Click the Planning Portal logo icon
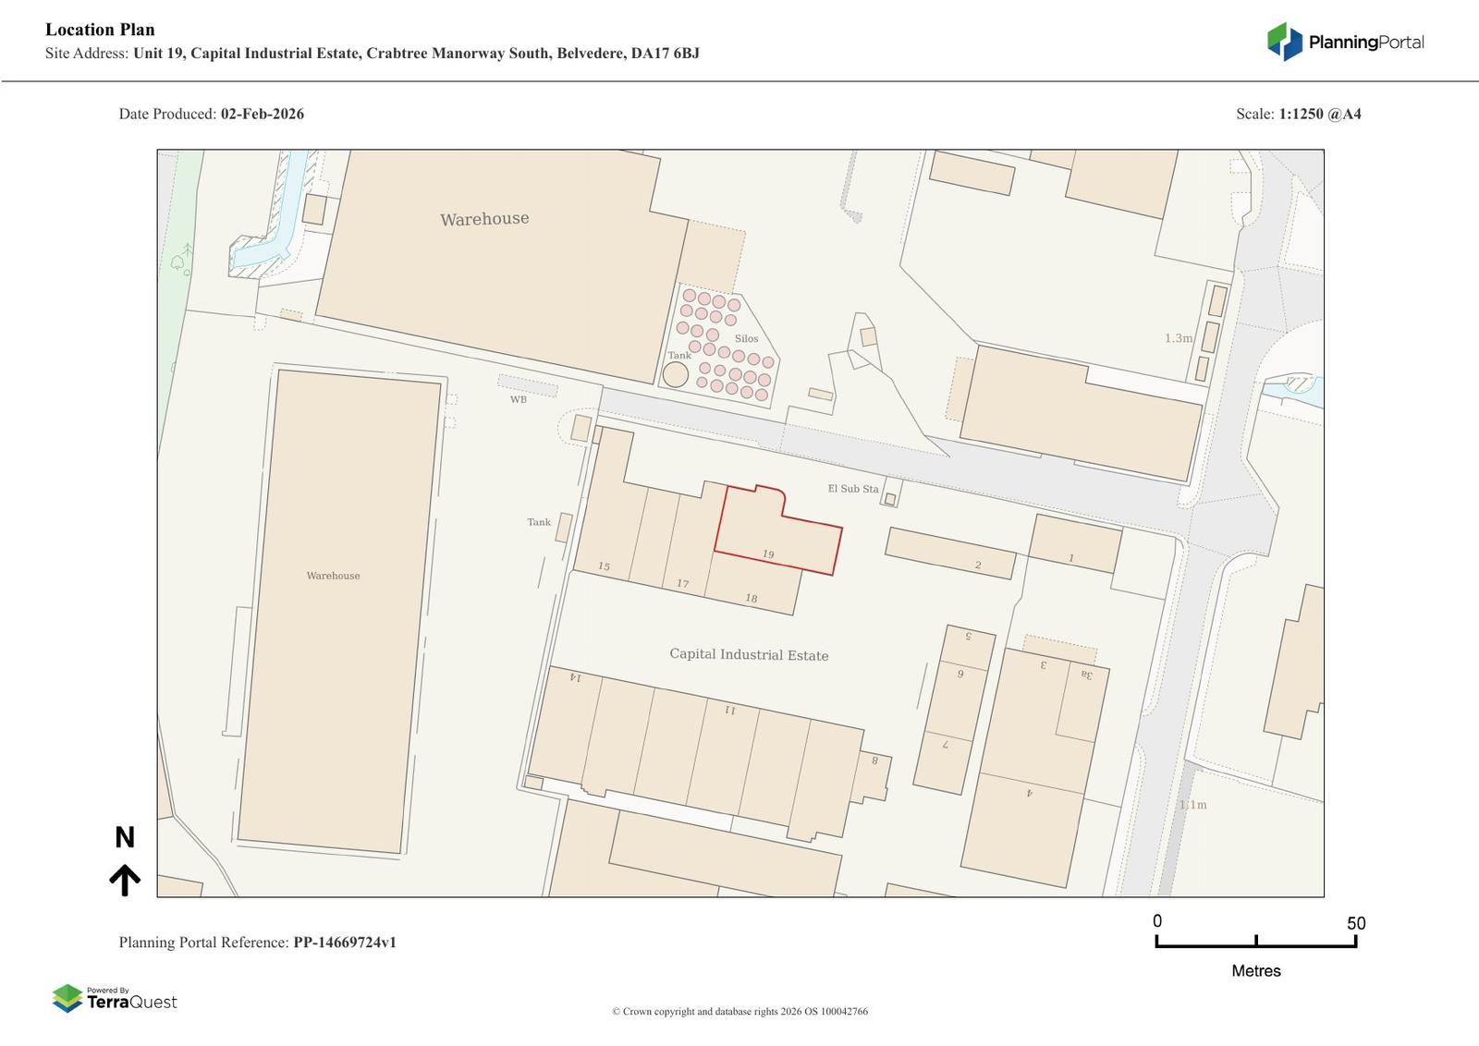The height and width of the screenshot is (1046, 1479). point(1284,42)
